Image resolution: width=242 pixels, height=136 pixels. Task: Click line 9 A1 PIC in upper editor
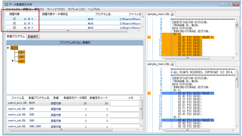(196, 37)
